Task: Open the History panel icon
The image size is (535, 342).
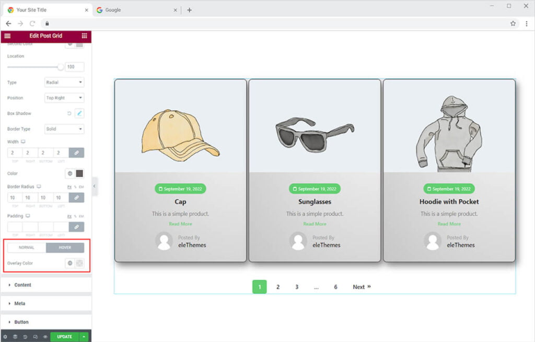Action: 25,337
